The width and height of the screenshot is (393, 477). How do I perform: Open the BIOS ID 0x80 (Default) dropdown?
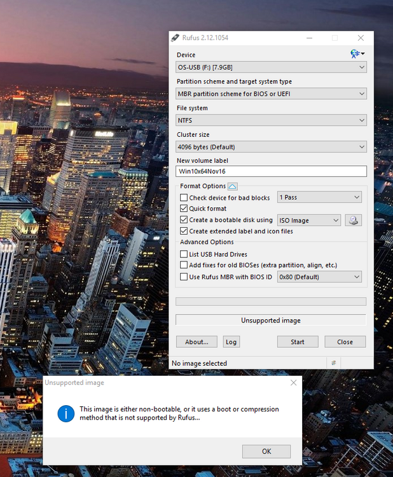[319, 277]
